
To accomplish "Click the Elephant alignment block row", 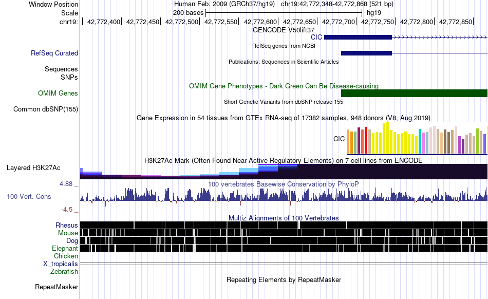I will tap(284, 248).
